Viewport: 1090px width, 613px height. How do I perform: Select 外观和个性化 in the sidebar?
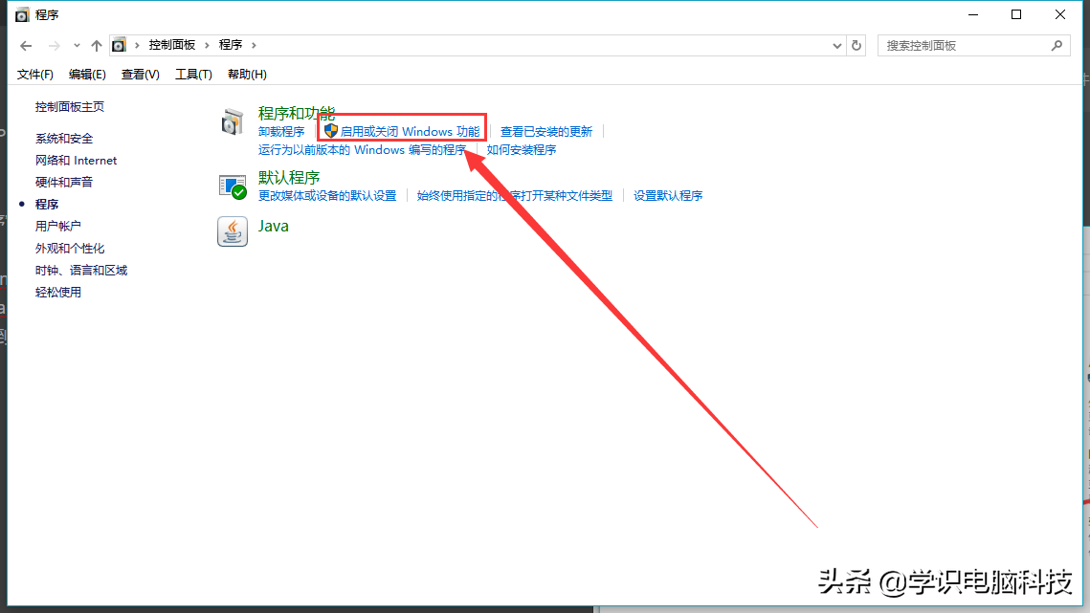[x=70, y=248]
